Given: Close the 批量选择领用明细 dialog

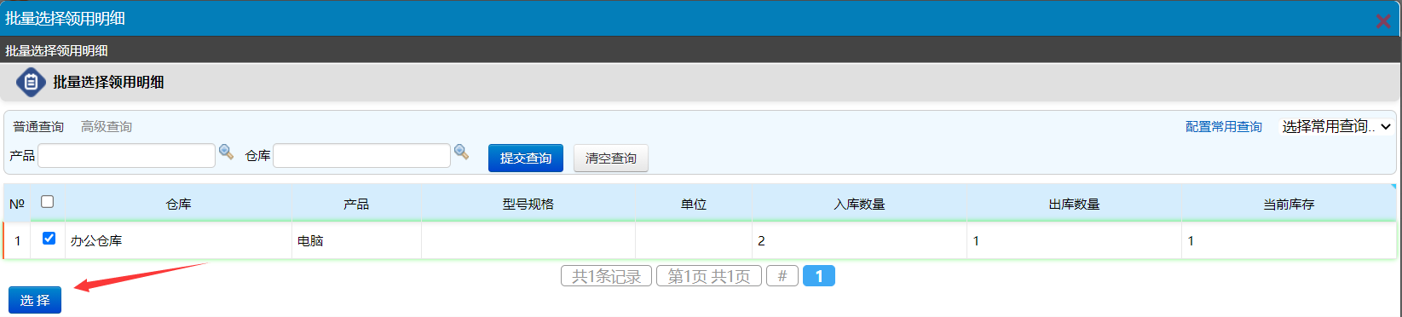Looking at the screenshot, I should point(1383,21).
